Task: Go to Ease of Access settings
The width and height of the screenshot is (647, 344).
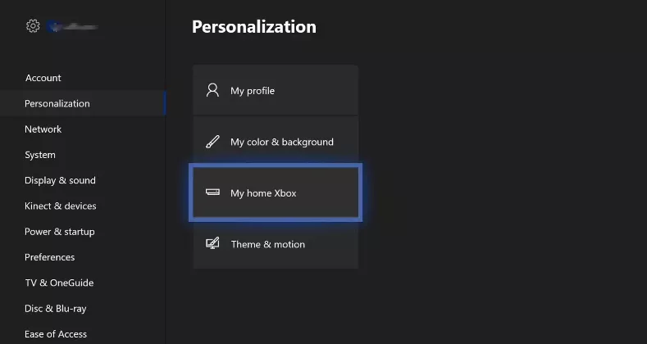Action: point(56,334)
